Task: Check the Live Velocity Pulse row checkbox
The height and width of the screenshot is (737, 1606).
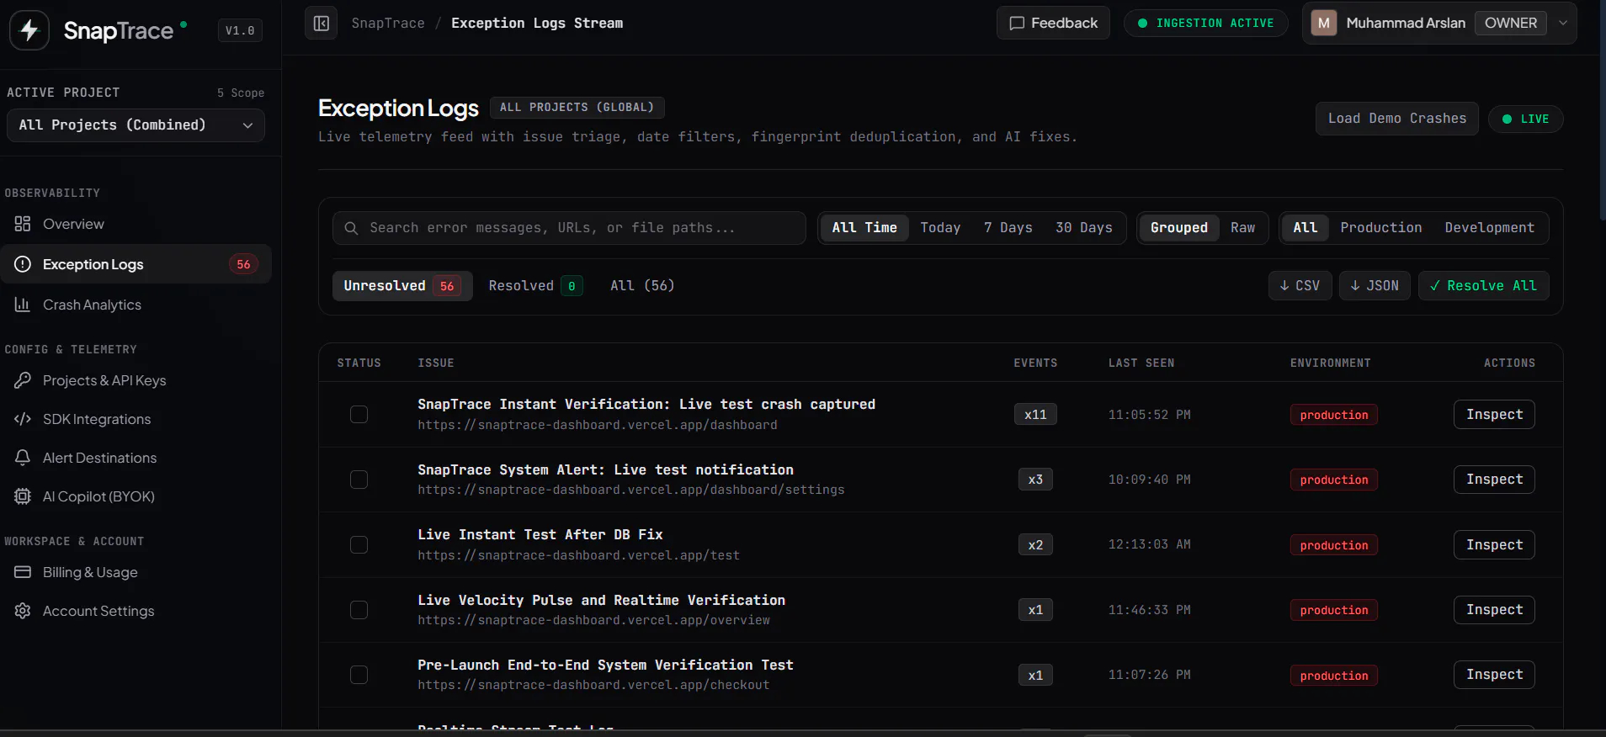Action: (359, 610)
